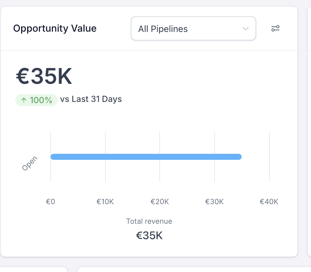Viewport: 311px width, 272px height.
Task: Click the €30K axis label
Action: (x=214, y=202)
